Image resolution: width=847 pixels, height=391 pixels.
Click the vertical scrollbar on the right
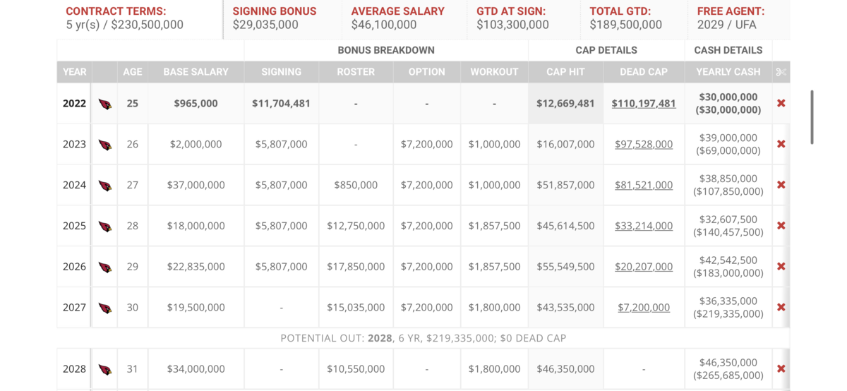(812, 117)
